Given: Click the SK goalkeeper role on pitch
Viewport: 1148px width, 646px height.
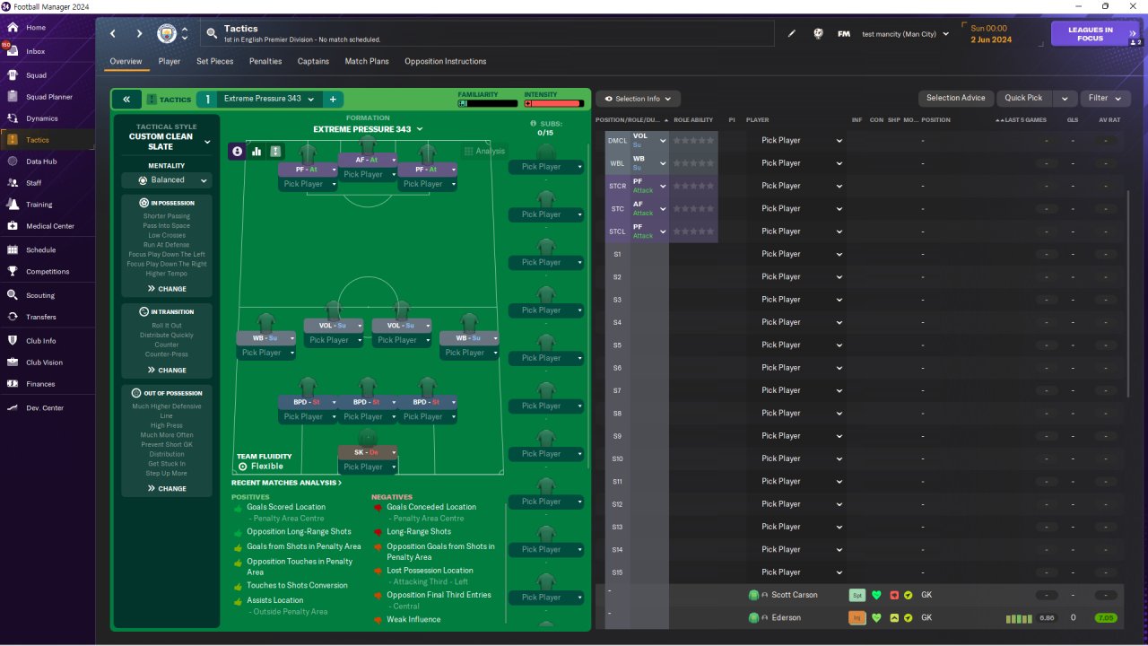Looking at the screenshot, I should coord(367,452).
